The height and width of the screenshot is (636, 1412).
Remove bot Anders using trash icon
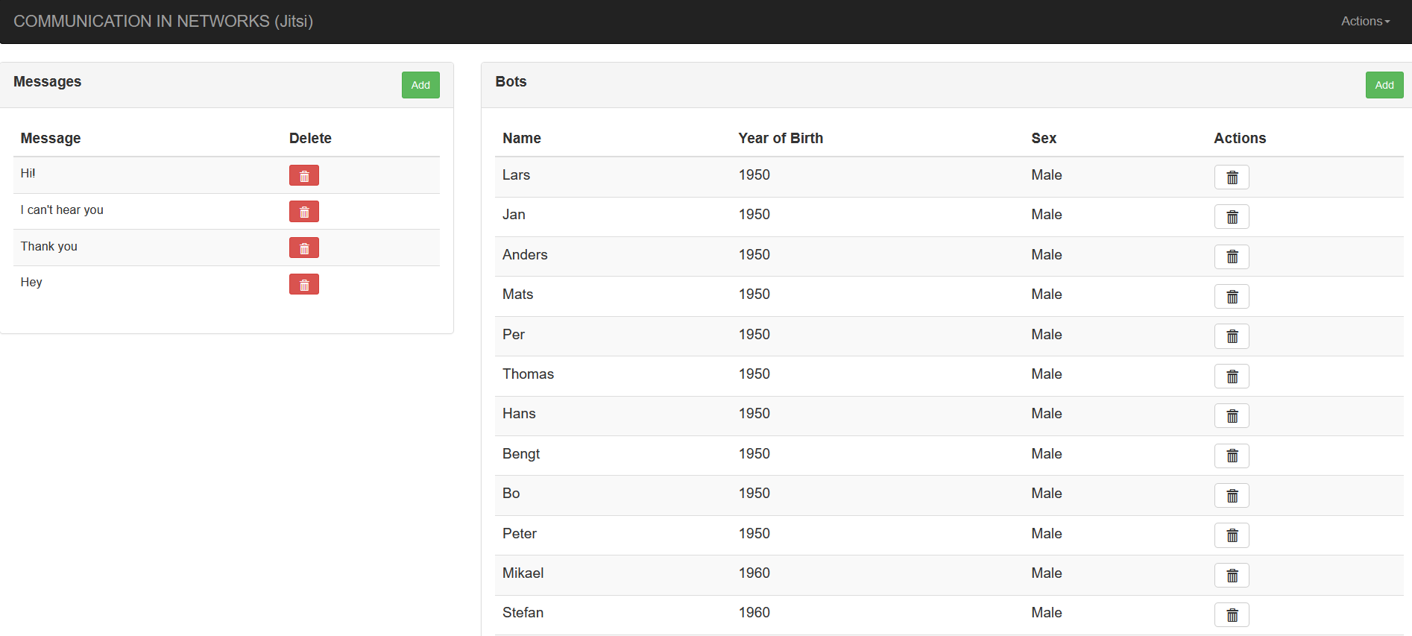(x=1231, y=256)
